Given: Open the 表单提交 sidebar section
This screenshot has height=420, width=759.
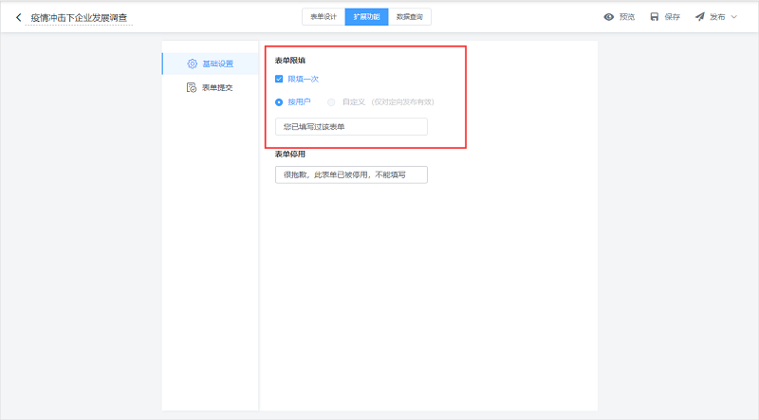Looking at the screenshot, I should click(217, 87).
